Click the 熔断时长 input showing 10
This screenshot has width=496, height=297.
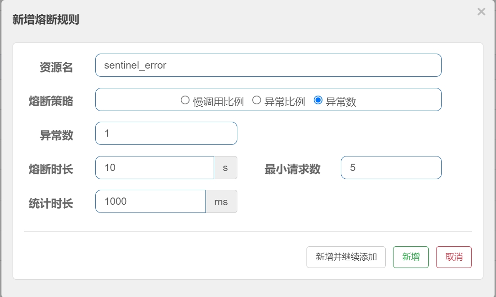point(155,167)
